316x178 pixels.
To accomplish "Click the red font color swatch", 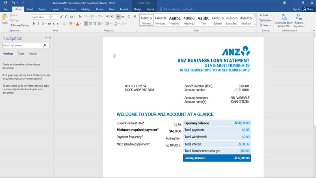I will 78,24.
